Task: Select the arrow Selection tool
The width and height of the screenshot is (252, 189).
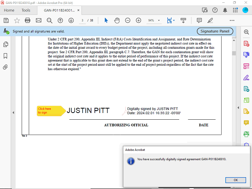Action: click(106, 20)
